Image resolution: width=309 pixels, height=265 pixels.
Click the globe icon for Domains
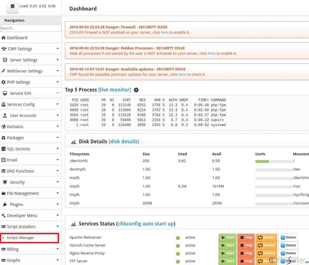click(3, 127)
